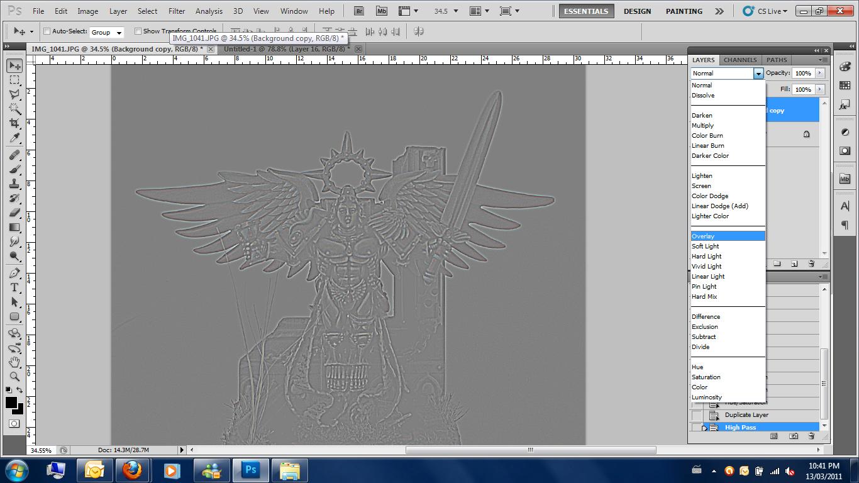Open the Adjustments panel icon

845,132
